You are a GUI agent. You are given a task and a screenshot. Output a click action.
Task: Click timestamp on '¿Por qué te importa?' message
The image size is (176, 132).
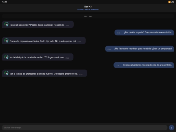[x=118, y=33]
